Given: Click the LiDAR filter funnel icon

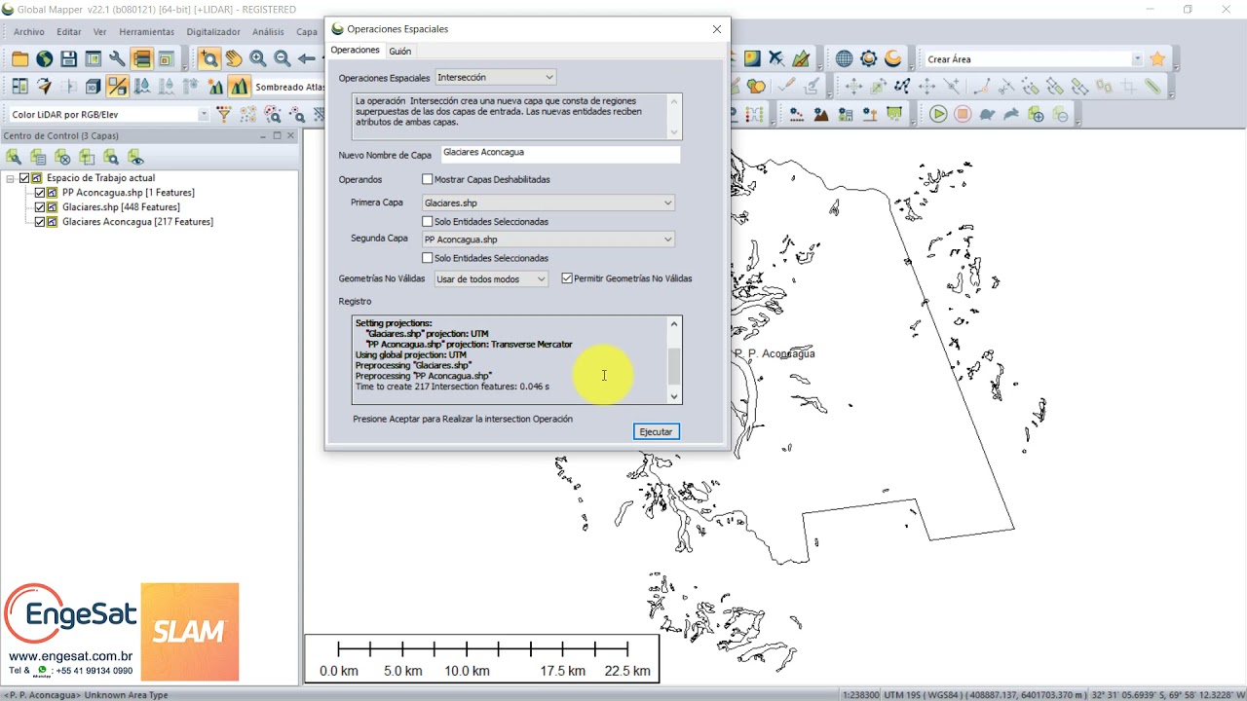Looking at the screenshot, I should [x=224, y=115].
